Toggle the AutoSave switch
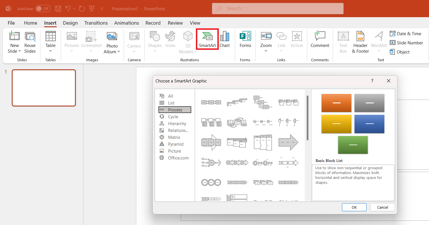The image size is (429, 225). click(43, 9)
